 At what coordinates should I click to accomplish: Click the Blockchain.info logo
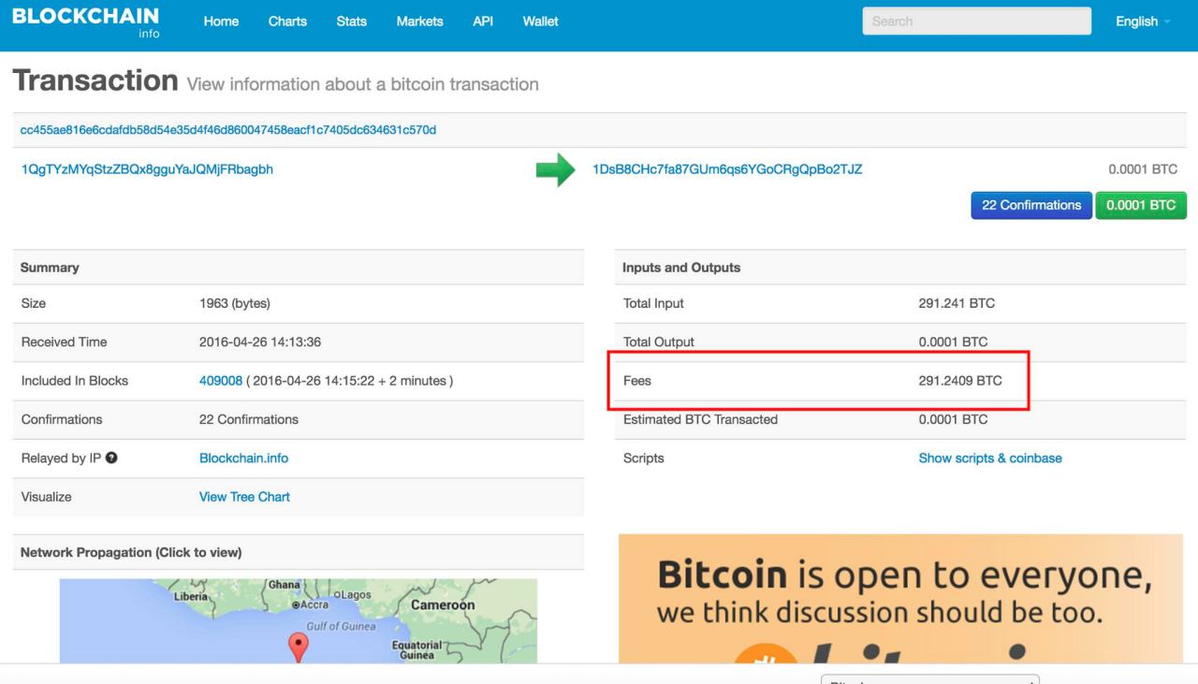tap(85, 22)
